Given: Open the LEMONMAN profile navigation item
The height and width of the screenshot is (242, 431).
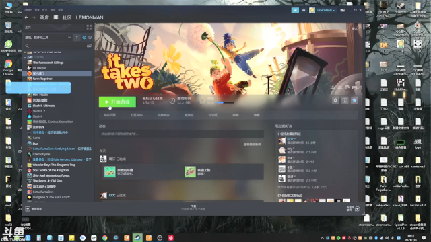Looking at the screenshot, I should click(x=90, y=17).
